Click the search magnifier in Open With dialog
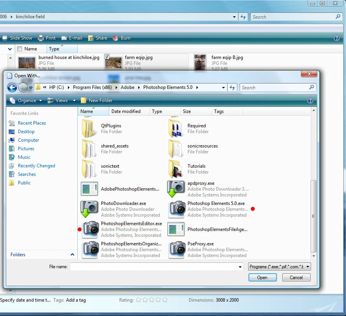 (x=311, y=87)
